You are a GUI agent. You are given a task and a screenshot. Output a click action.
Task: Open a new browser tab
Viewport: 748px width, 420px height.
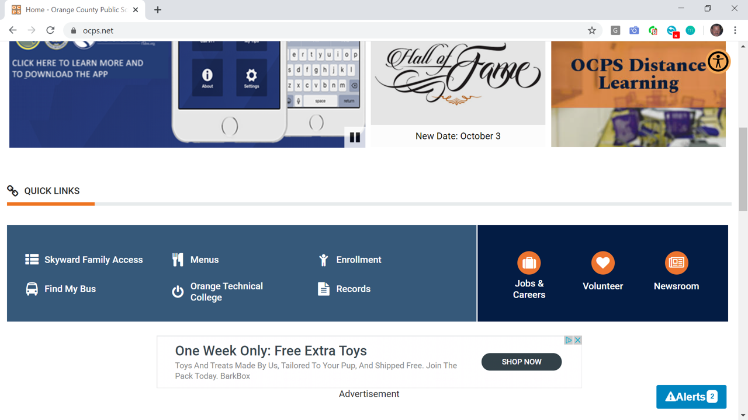coord(158,10)
